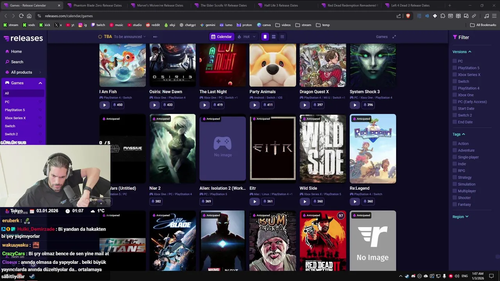Check the PC (Early Access) filter
Image resolution: width=500 pixels, height=281 pixels.
pyautogui.click(x=455, y=102)
